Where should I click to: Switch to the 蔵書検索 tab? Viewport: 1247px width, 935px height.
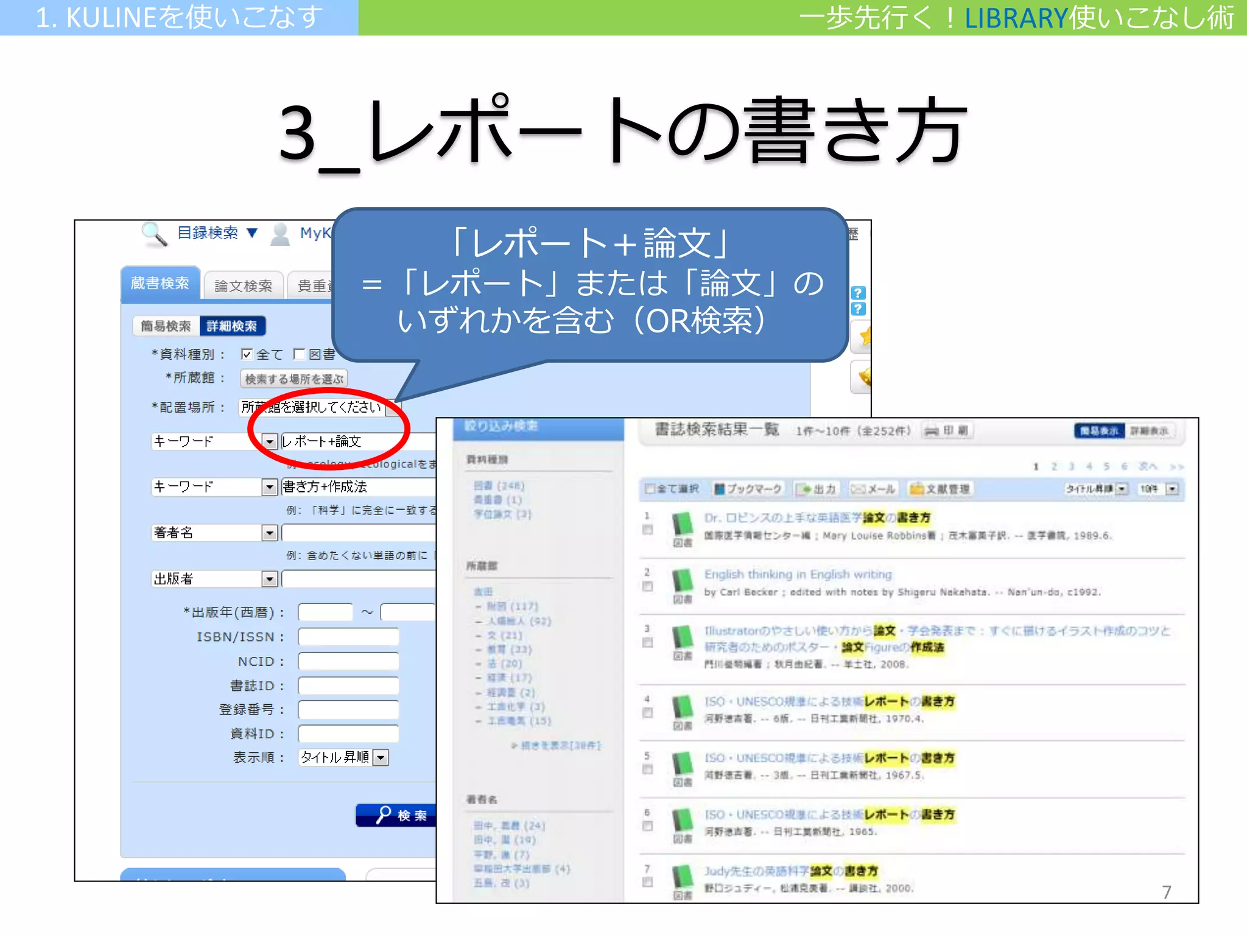pyautogui.click(x=160, y=284)
